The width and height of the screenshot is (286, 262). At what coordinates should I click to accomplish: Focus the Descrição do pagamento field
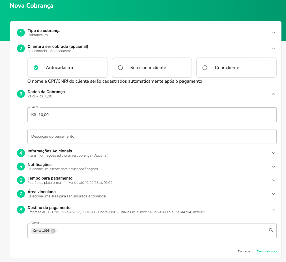click(x=152, y=137)
